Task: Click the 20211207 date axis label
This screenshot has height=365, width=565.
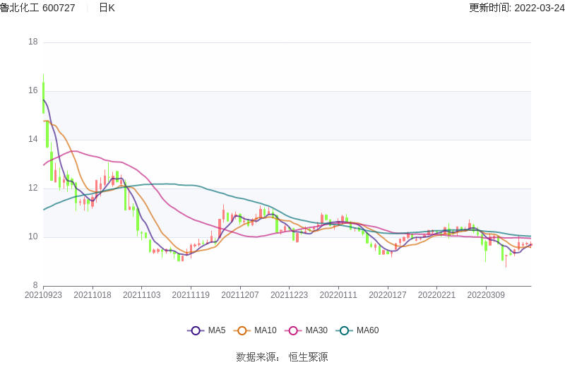Action: pyautogui.click(x=240, y=295)
